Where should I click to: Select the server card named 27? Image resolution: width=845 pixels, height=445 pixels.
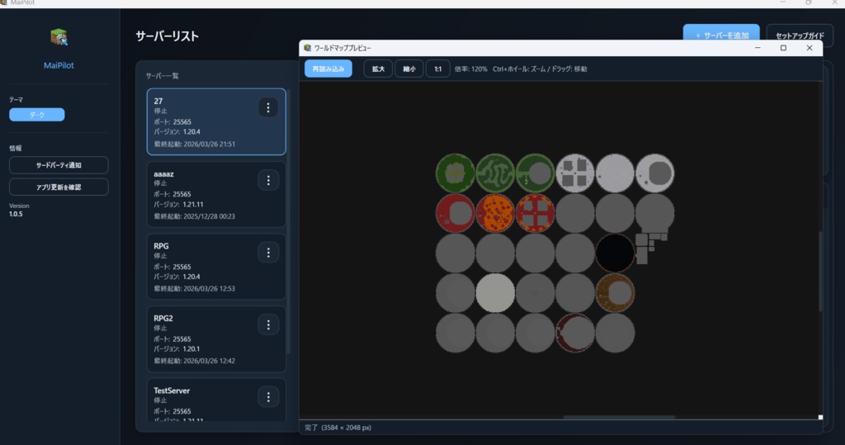tap(216, 122)
